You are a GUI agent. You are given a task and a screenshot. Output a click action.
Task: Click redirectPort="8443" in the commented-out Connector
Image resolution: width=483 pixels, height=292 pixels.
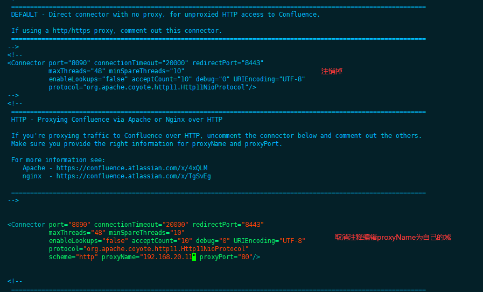[228, 63]
